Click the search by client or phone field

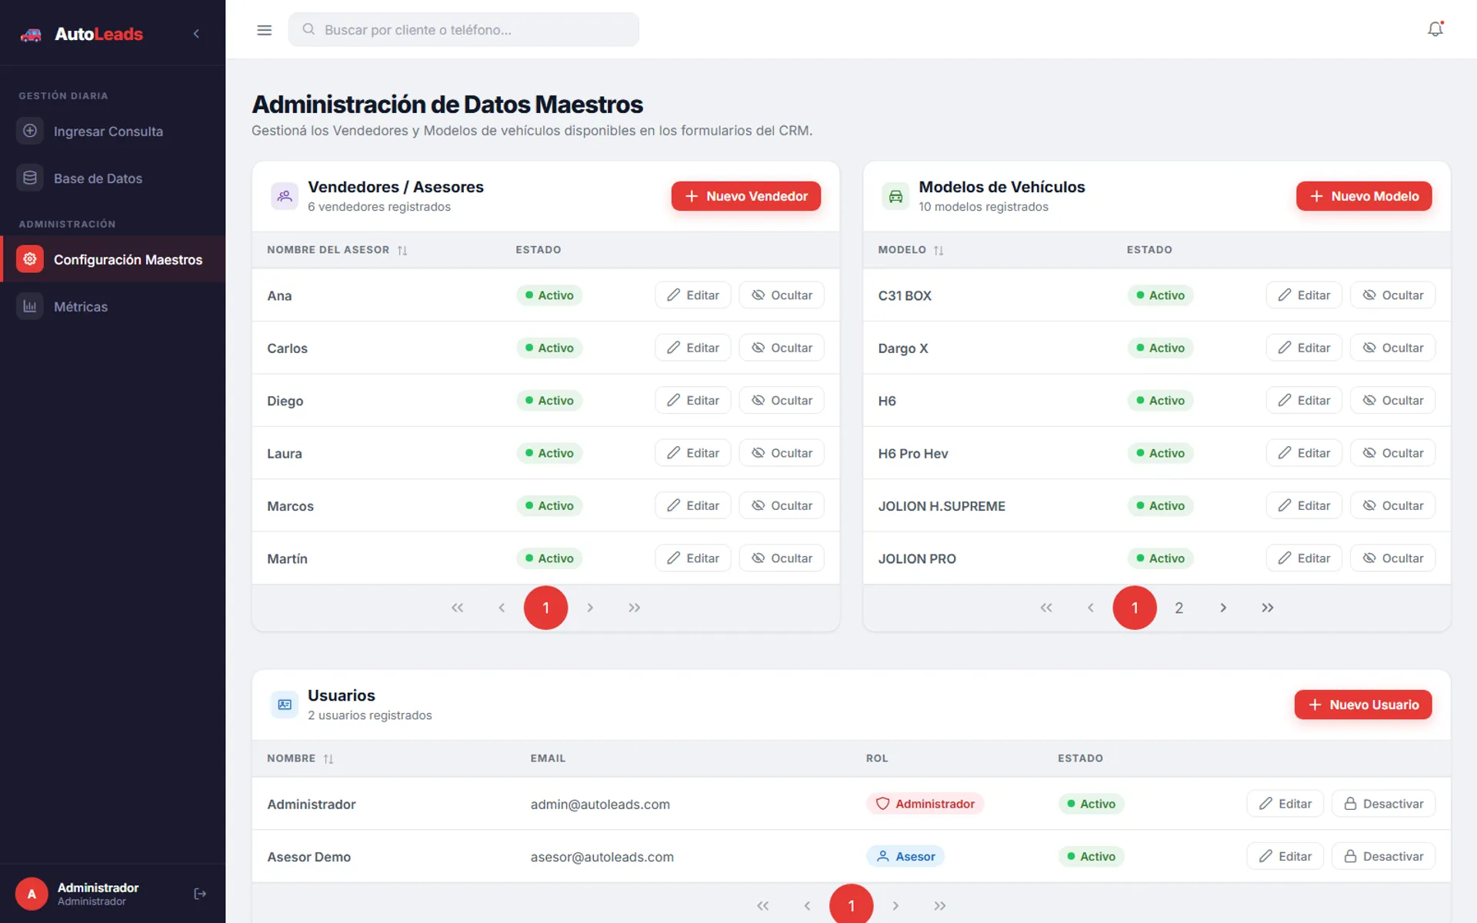[x=463, y=30]
